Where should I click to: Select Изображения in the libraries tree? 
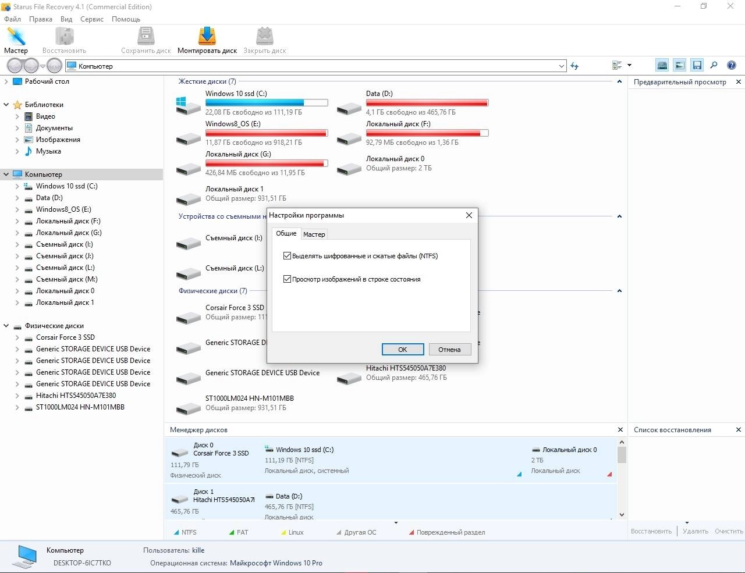(58, 140)
